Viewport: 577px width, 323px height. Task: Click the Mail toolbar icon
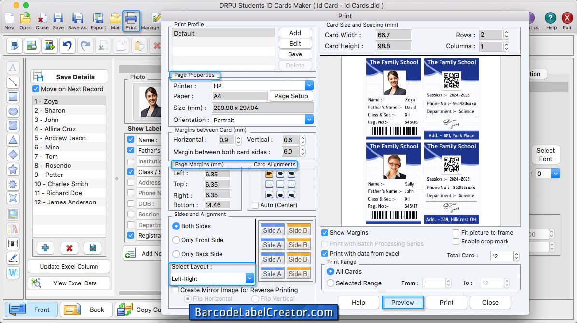point(116,21)
